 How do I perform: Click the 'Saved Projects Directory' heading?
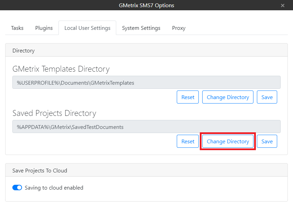[54, 113]
